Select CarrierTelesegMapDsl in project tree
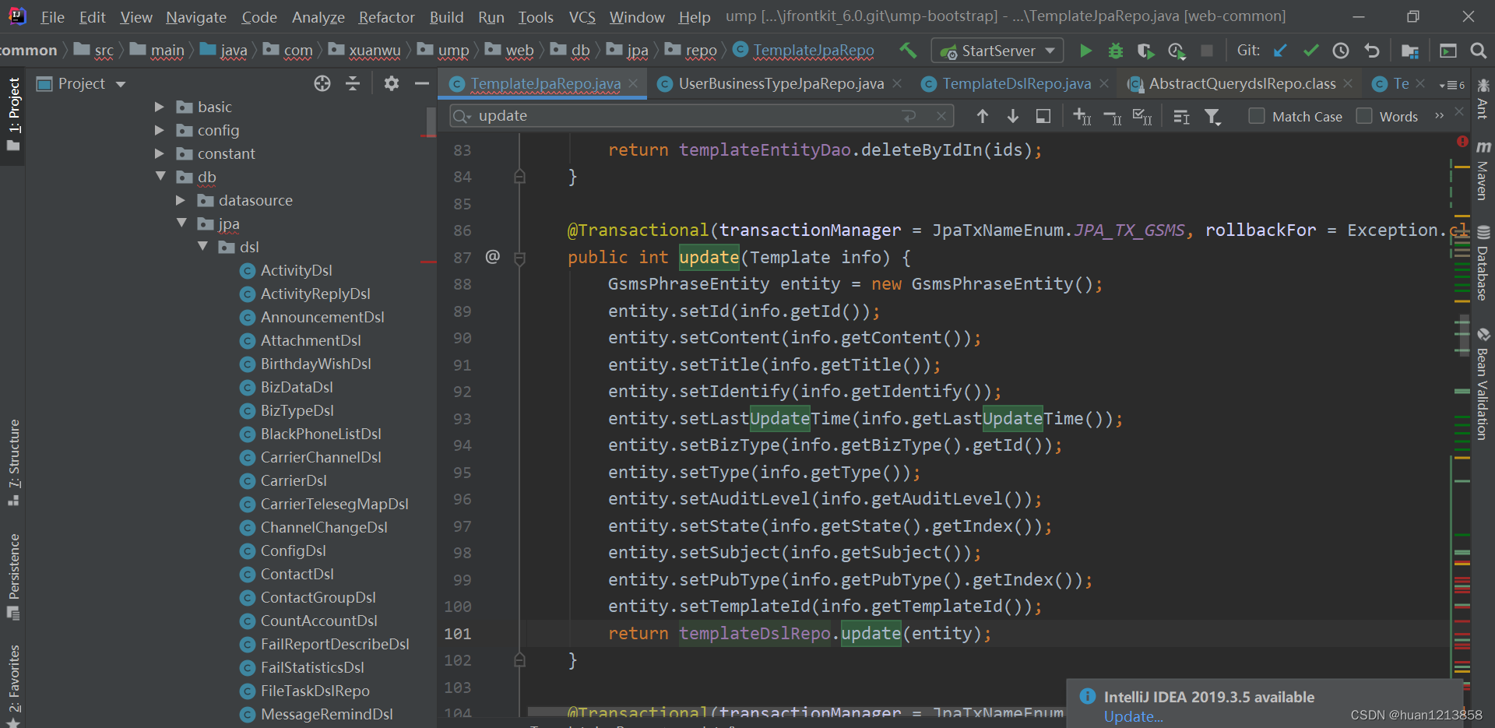 tap(334, 504)
